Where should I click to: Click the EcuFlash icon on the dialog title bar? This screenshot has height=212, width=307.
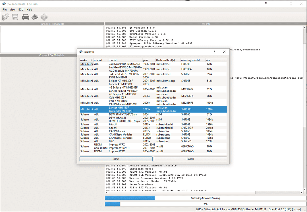(x=80, y=52)
